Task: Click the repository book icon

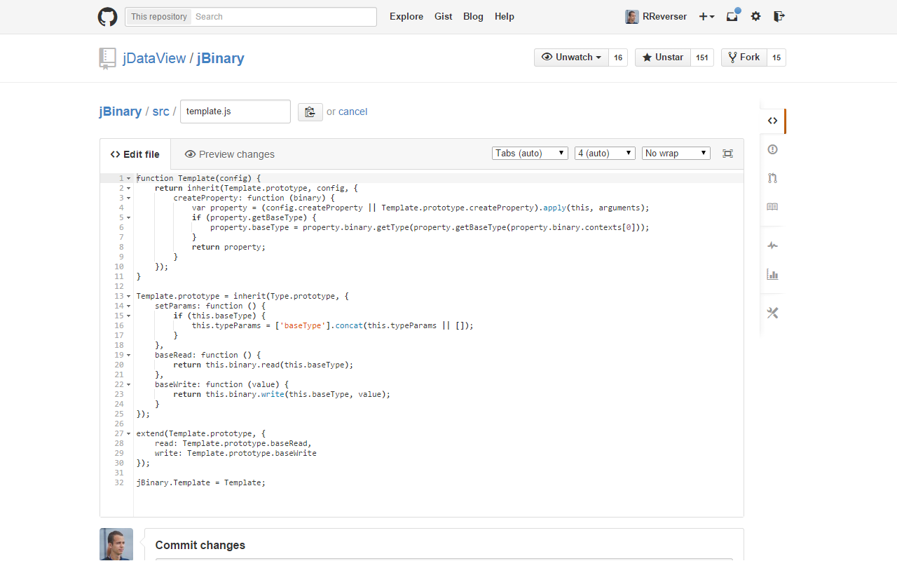Action: [107, 58]
